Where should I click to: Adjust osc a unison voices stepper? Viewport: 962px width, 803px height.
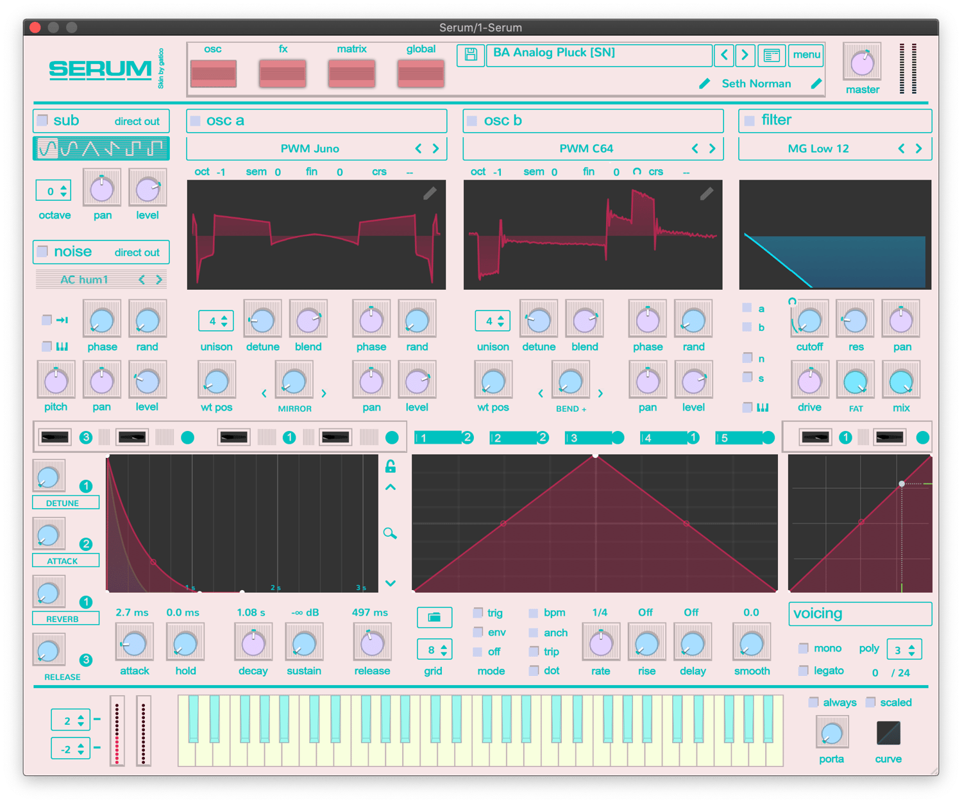point(215,321)
